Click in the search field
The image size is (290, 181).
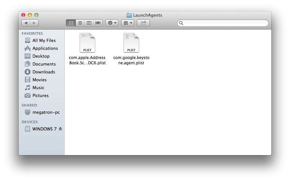(223, 23)
